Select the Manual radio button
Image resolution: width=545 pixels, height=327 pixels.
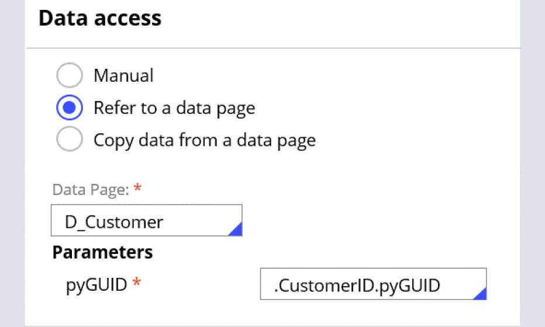click(x=69, y=76)
